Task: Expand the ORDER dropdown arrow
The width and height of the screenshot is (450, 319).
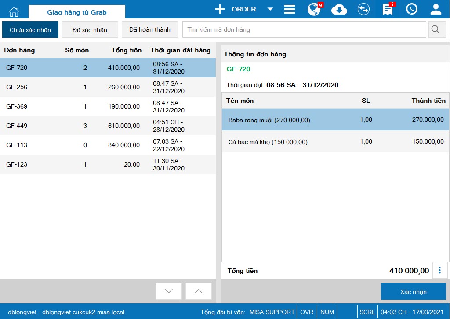Action: click(x=270, y=9)
